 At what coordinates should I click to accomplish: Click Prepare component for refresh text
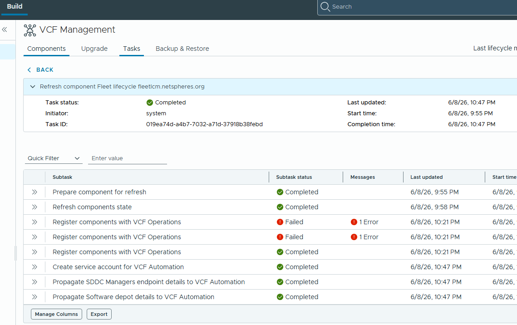tap(99, 192)
